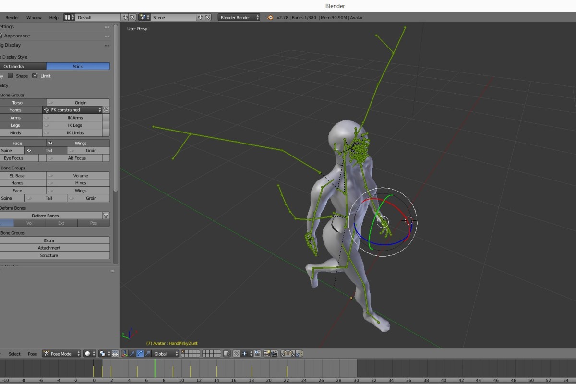Toggle the 3D manipulator axis icon
The image size is (576, 384).
point(124,354)
